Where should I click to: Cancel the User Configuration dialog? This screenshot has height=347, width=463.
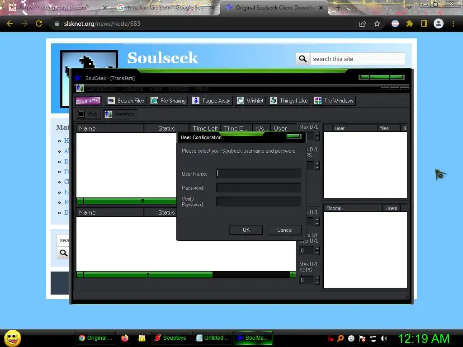(x=285, y=230)
